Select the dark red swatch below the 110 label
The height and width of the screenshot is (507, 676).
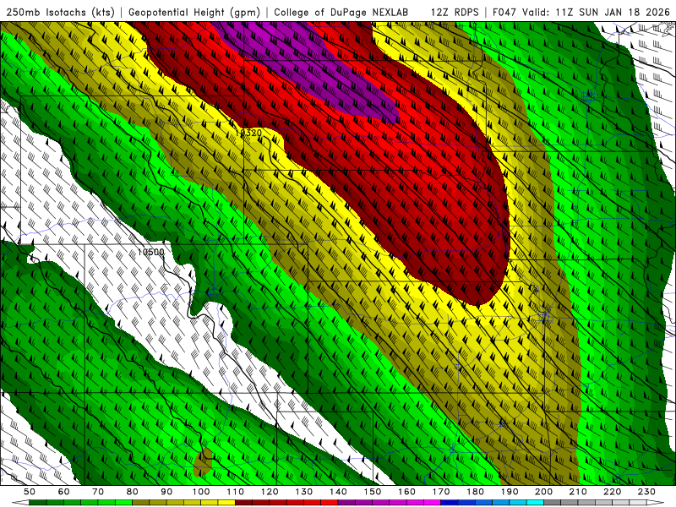click(x=243, y=503)
